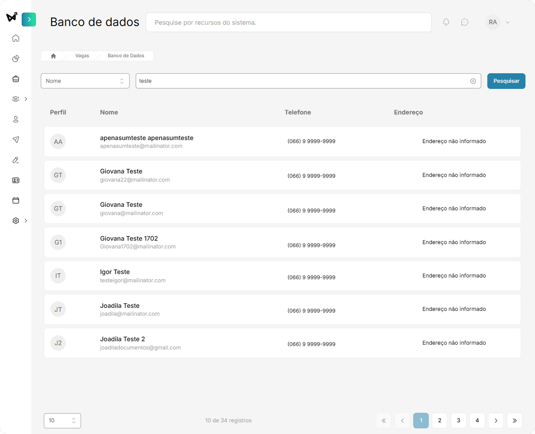Screen dimensions: 535x434
Task: Jump to the last page of results
Action: (x=515, y=421)
